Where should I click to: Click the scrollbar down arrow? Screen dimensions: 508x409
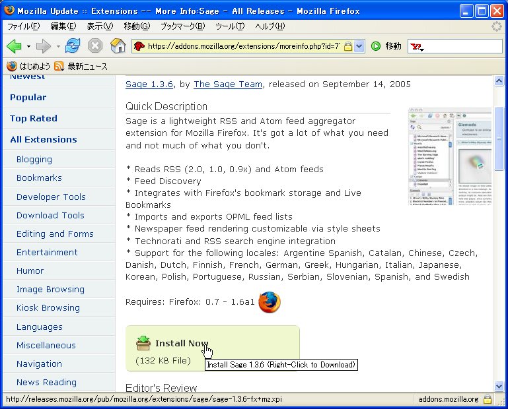click(499, 386)
